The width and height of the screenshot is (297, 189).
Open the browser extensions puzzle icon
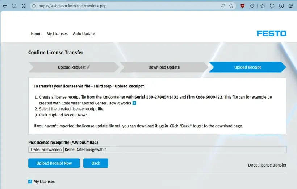tap(252, 6)
